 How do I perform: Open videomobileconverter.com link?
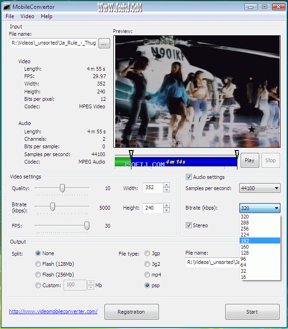coord(53,311)
